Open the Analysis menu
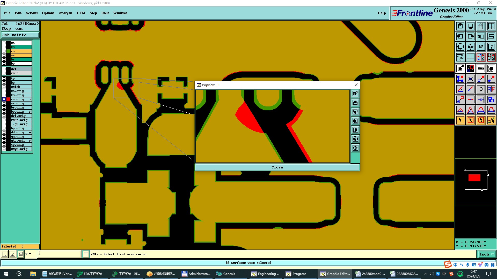Image resolution: width=497 pixels, height=279 pixels. [65, 13]
